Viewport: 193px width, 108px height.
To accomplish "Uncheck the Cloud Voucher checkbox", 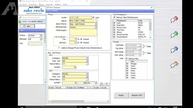I will click(x=114, y=34).
